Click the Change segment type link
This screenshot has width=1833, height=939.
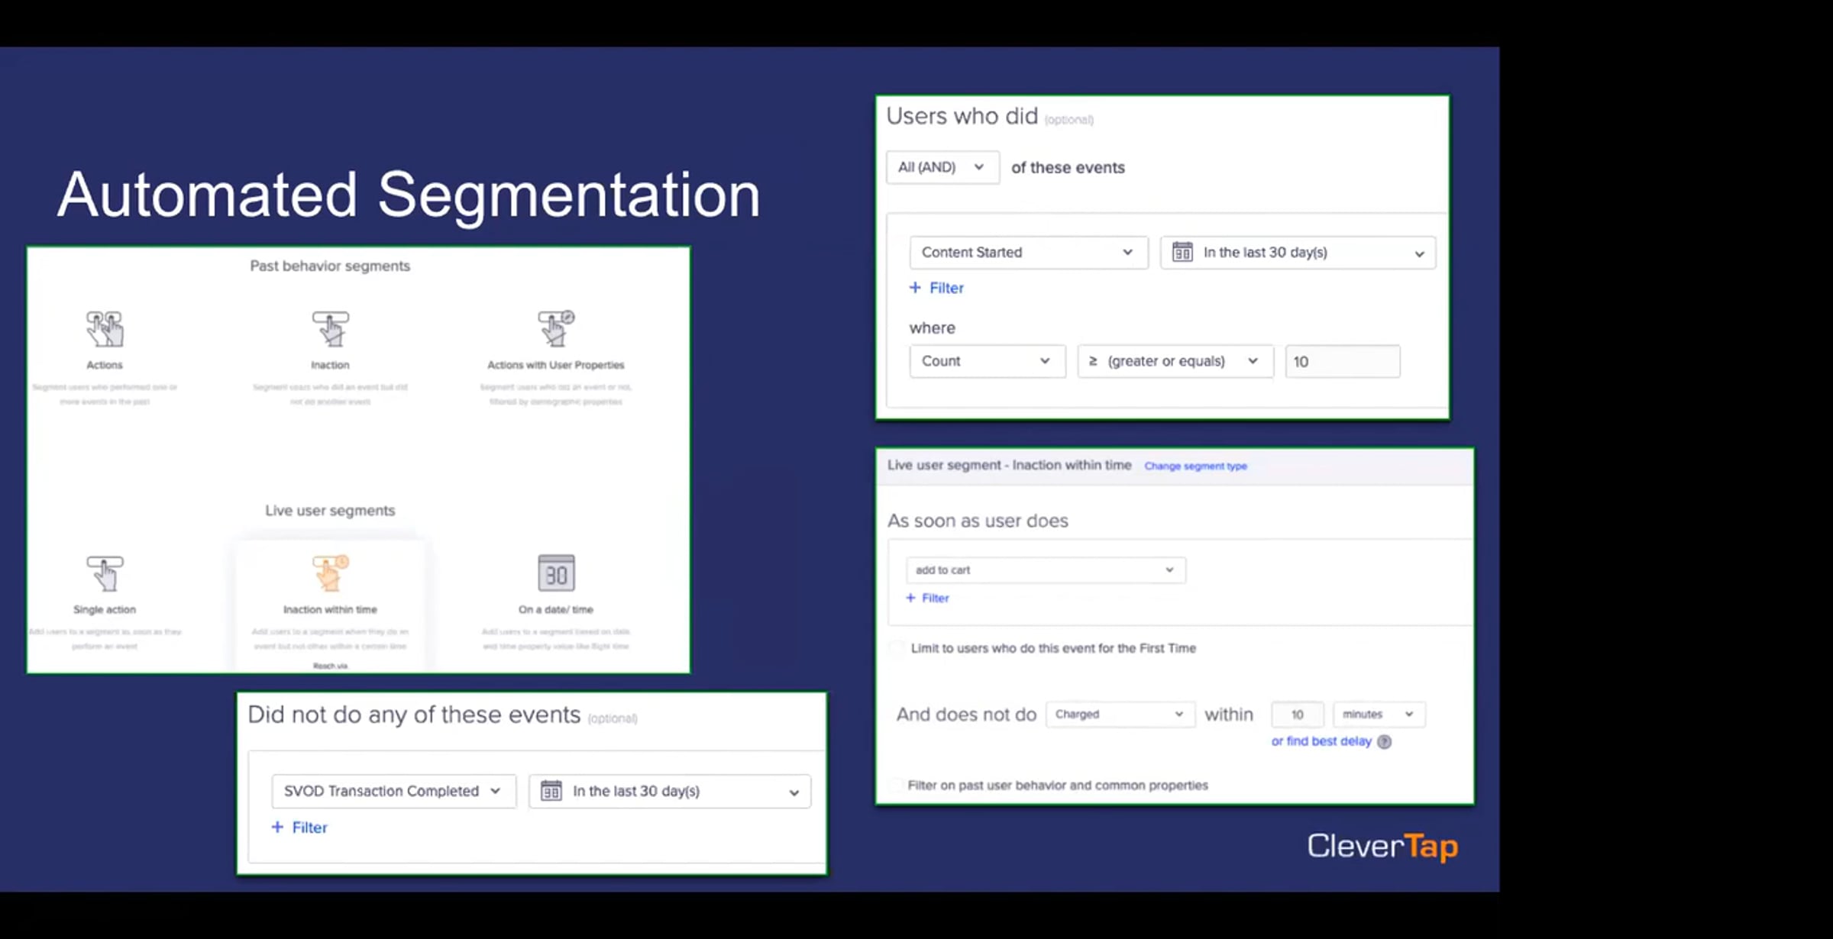(x=1195, y=466)
